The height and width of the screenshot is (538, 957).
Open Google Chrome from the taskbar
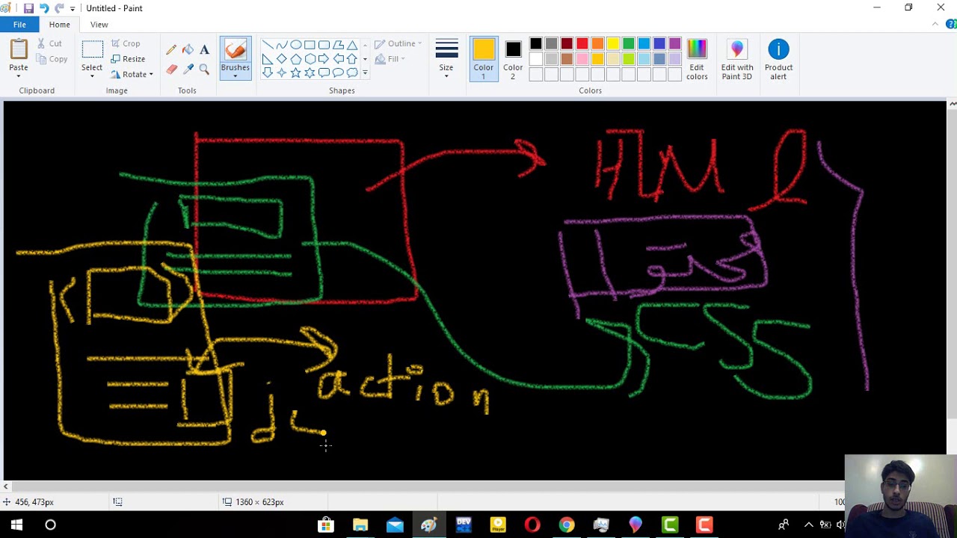coord(567,525)
